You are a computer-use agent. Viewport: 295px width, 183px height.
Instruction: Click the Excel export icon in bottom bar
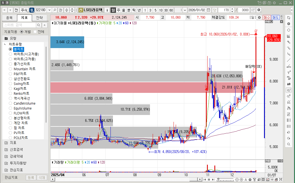(259, 180)
